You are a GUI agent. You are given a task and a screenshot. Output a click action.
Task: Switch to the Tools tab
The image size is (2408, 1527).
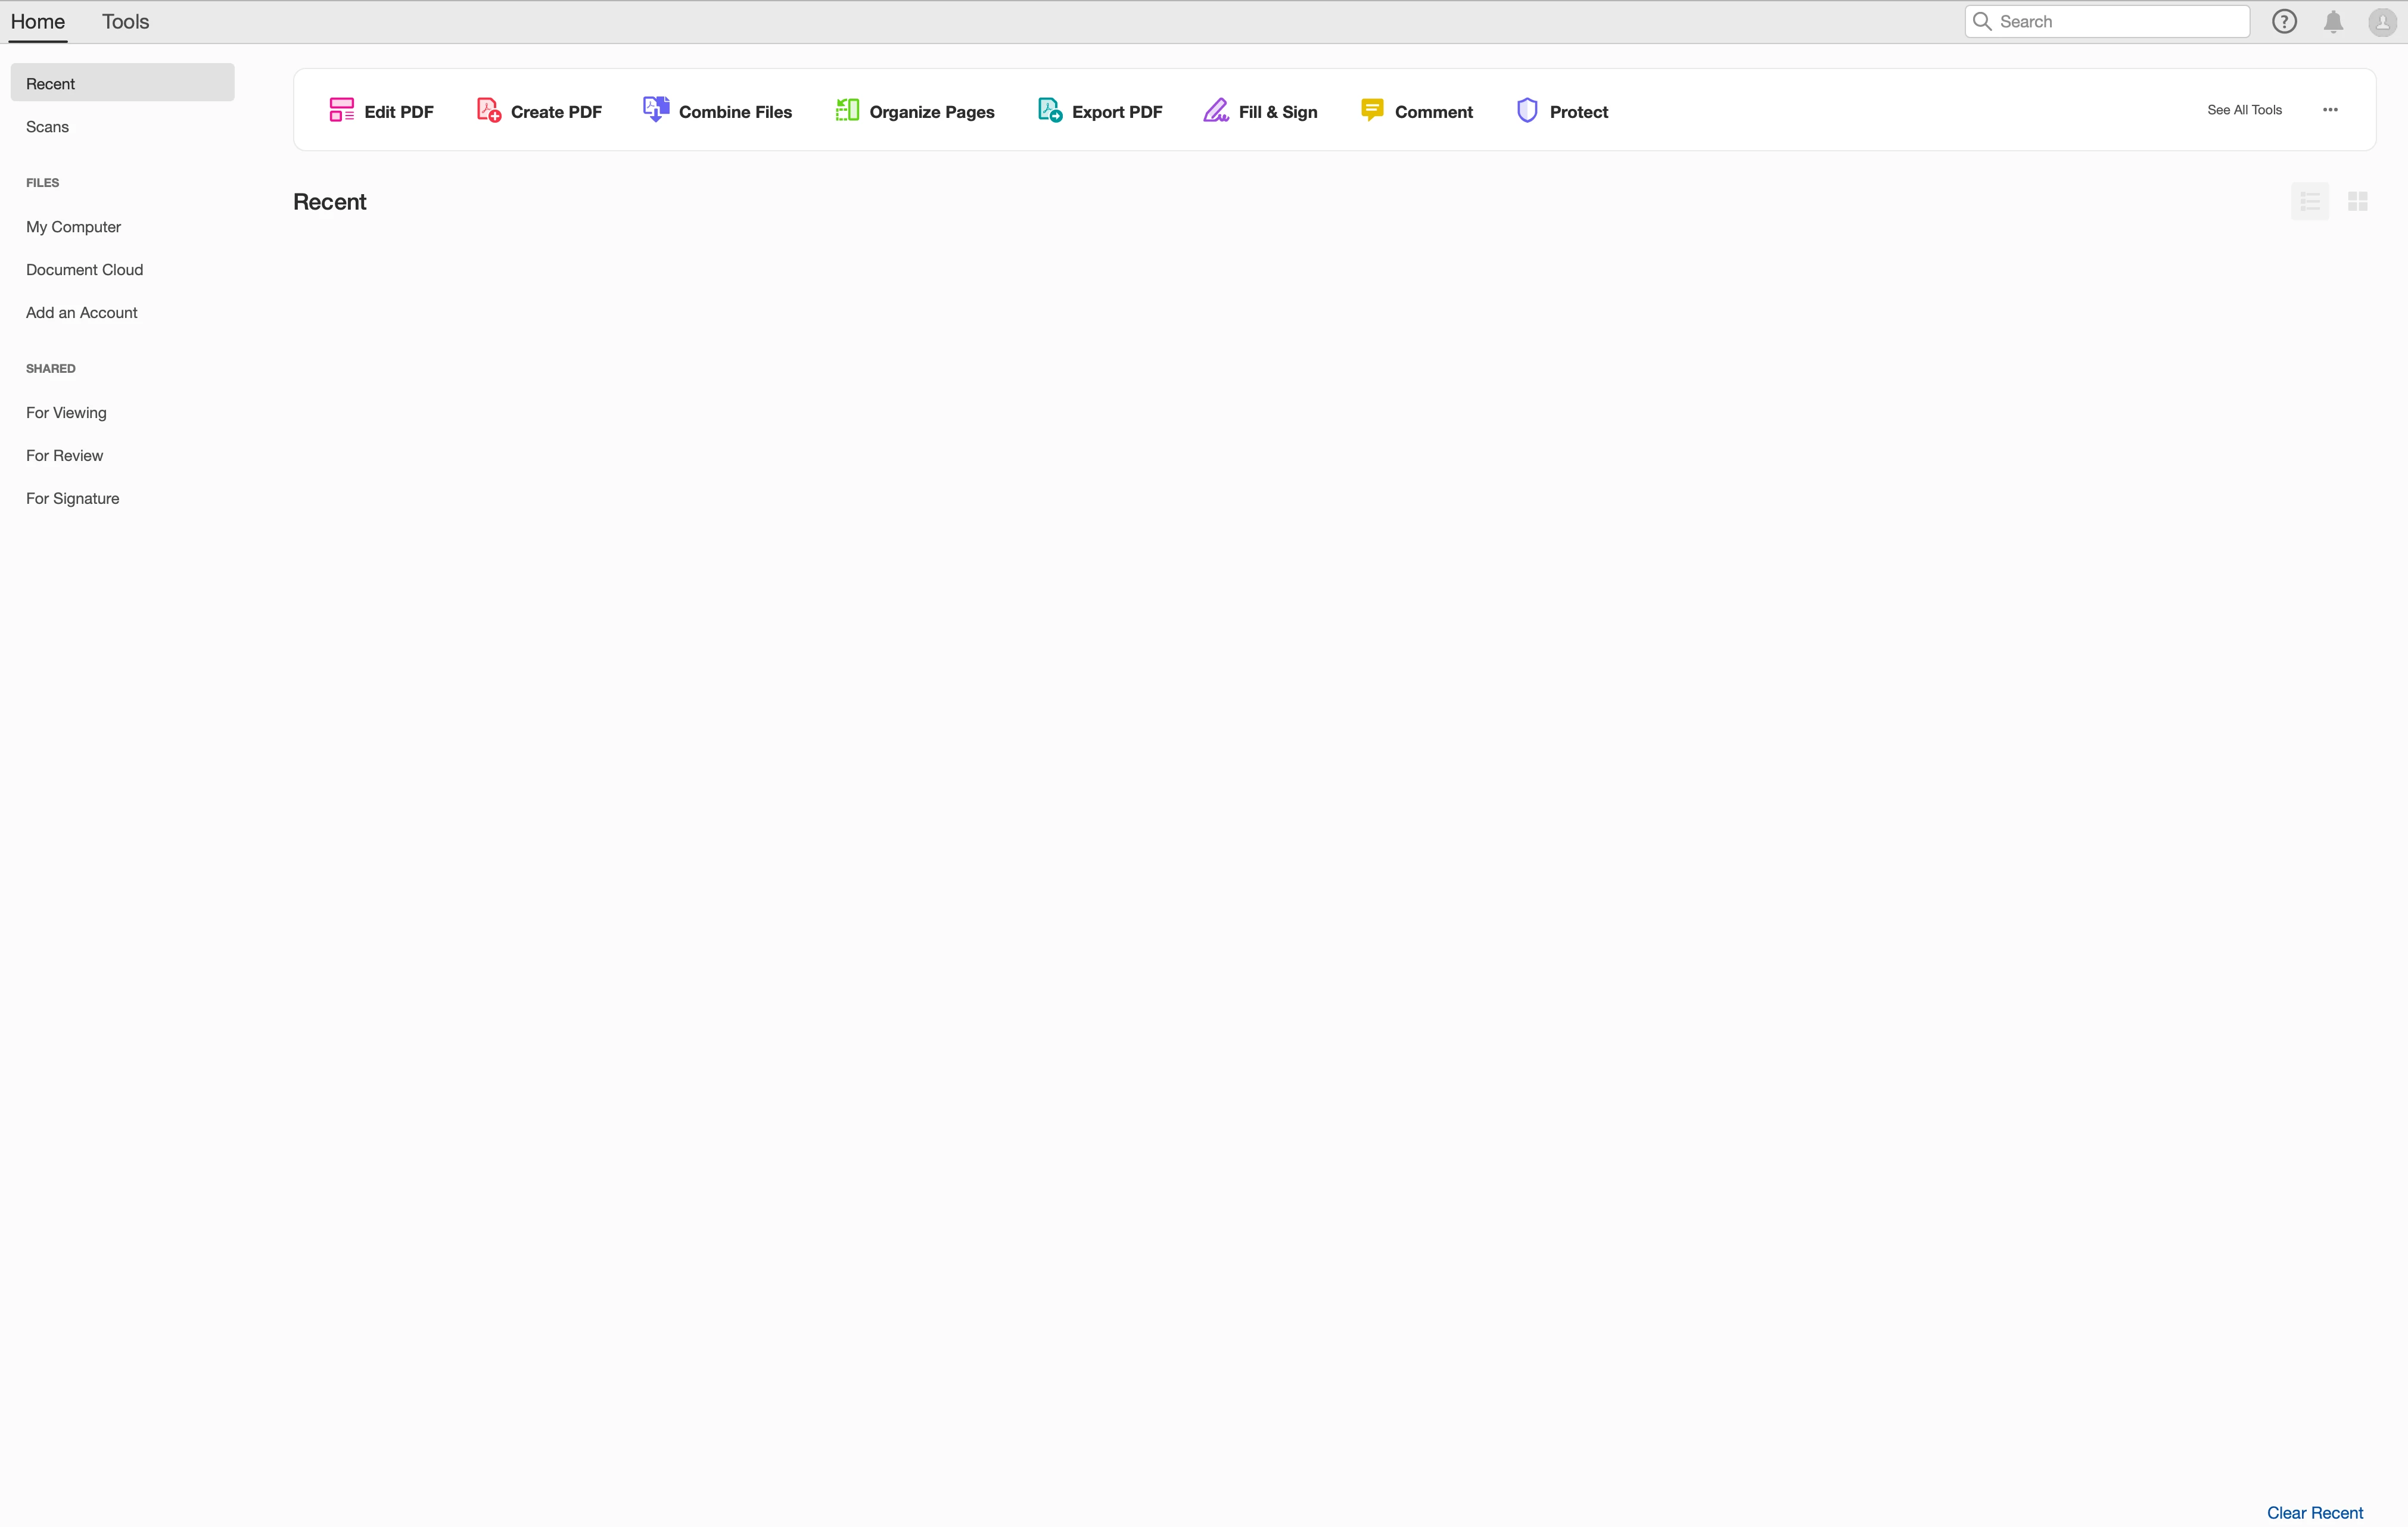pos(125,22)
